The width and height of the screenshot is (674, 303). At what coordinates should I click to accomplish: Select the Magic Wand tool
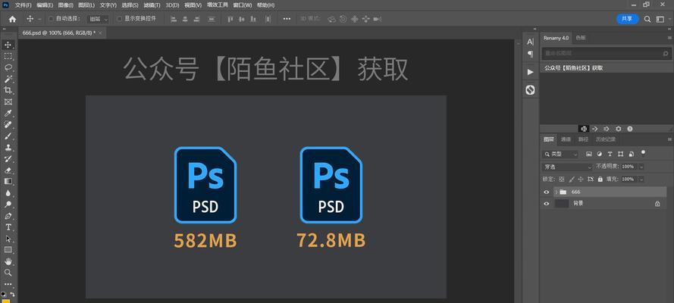tap(8, 79)
